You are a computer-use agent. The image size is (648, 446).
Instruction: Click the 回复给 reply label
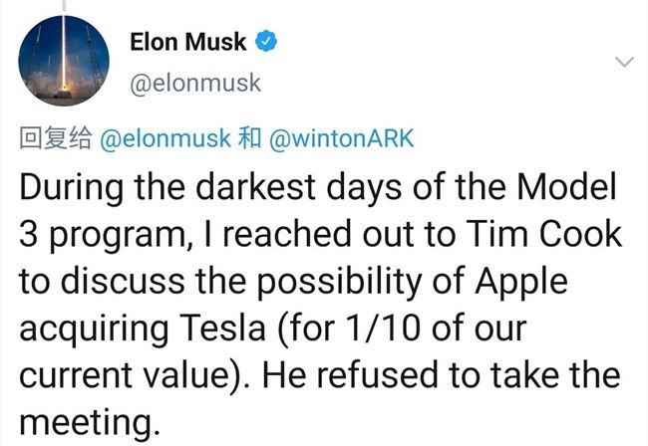tap(56, 138)
